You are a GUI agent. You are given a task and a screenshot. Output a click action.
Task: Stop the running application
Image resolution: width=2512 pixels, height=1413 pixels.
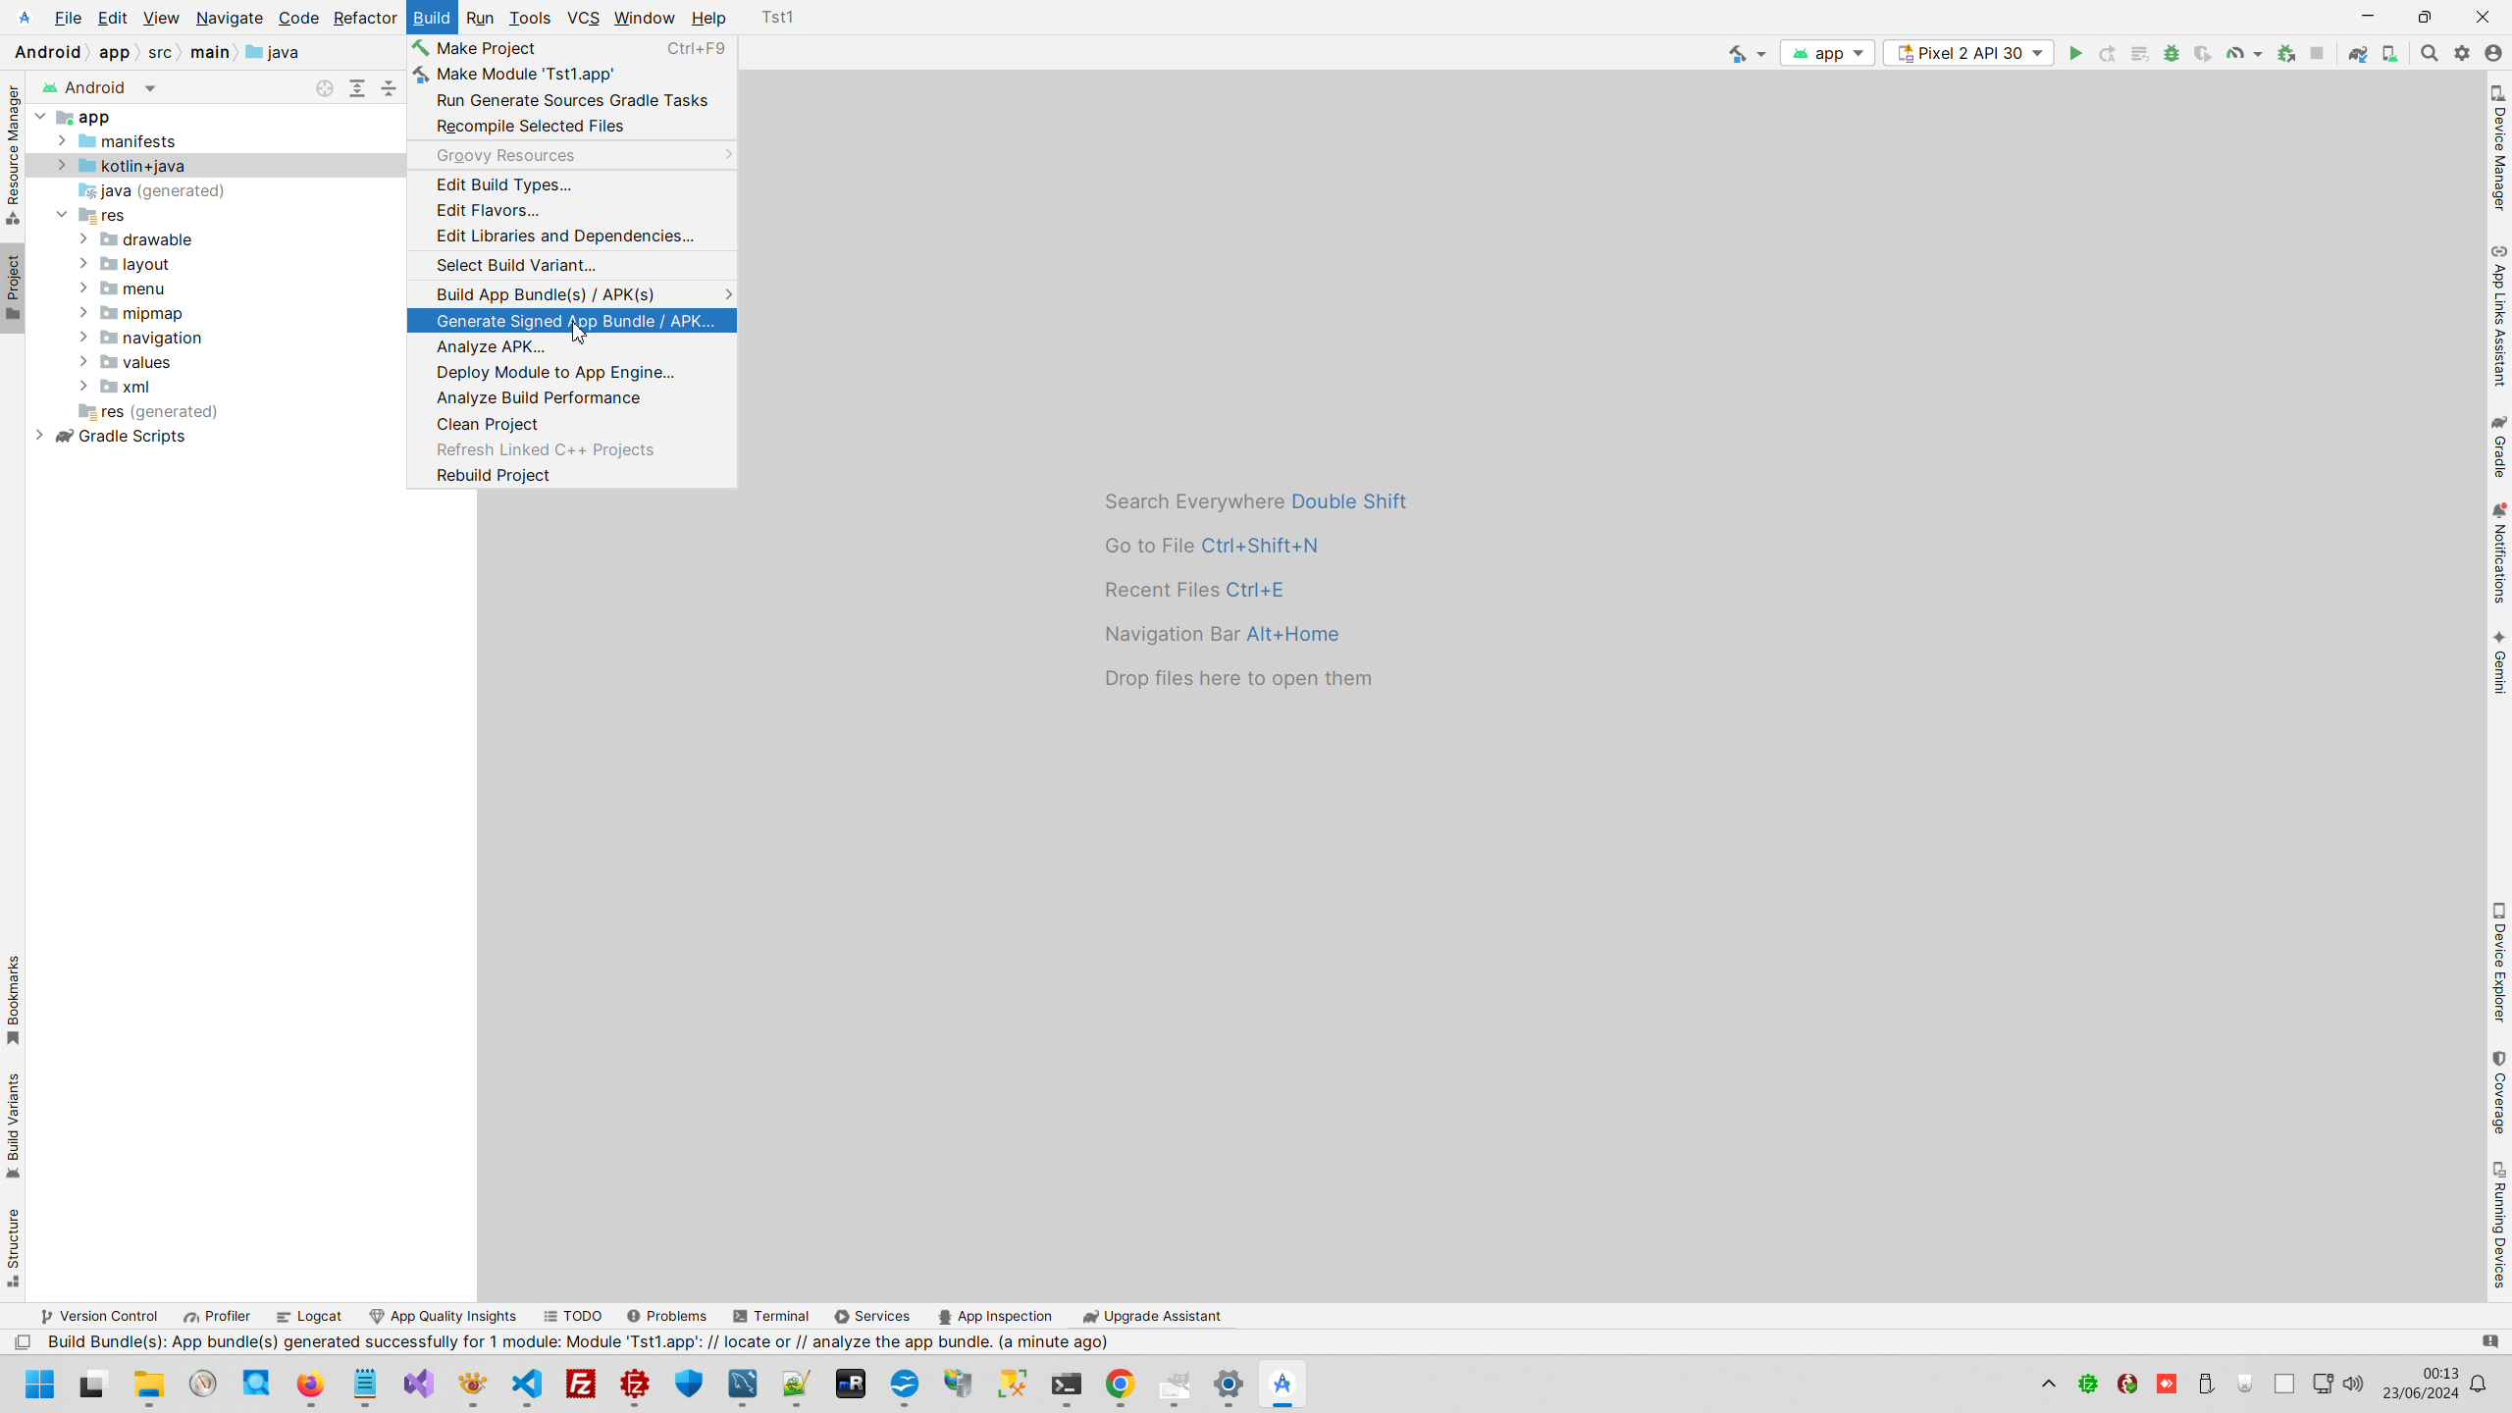[2318, 53]
